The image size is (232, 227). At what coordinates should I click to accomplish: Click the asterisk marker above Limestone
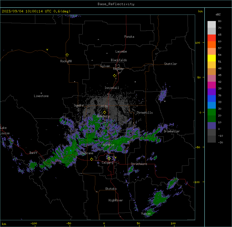point(41,93)
